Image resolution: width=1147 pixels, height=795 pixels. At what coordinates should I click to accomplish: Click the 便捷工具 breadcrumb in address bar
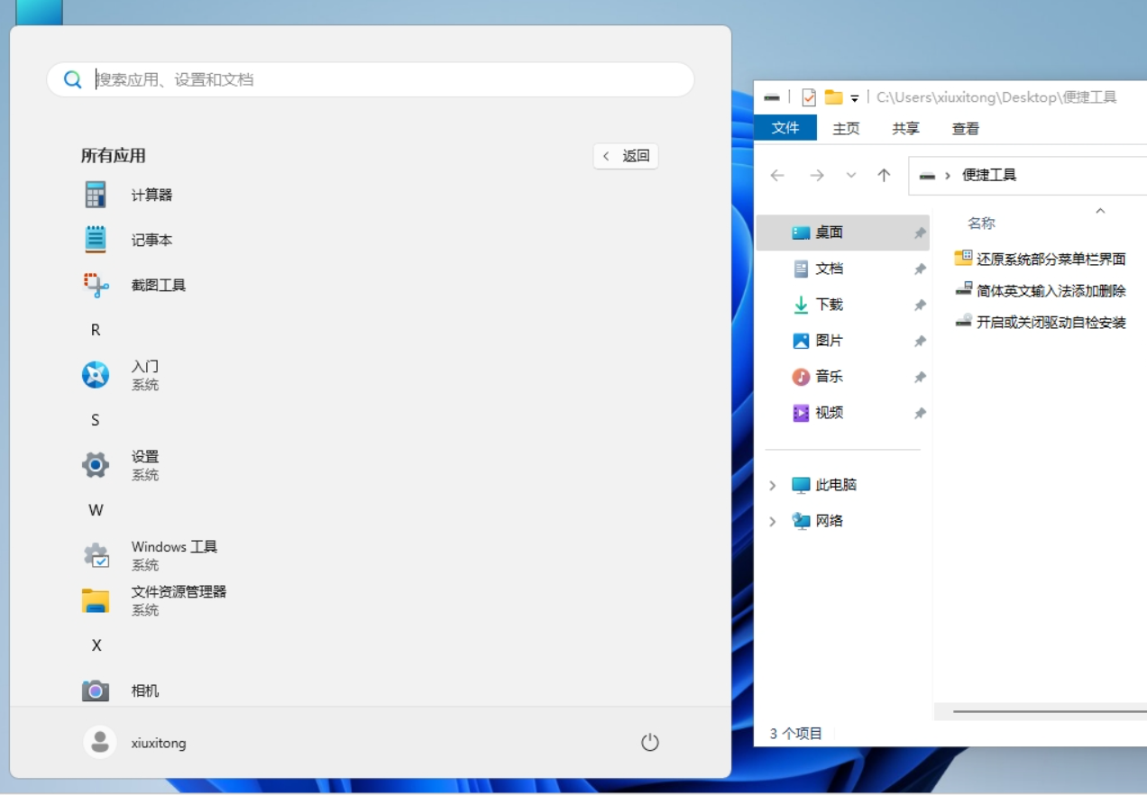point(989,176)
